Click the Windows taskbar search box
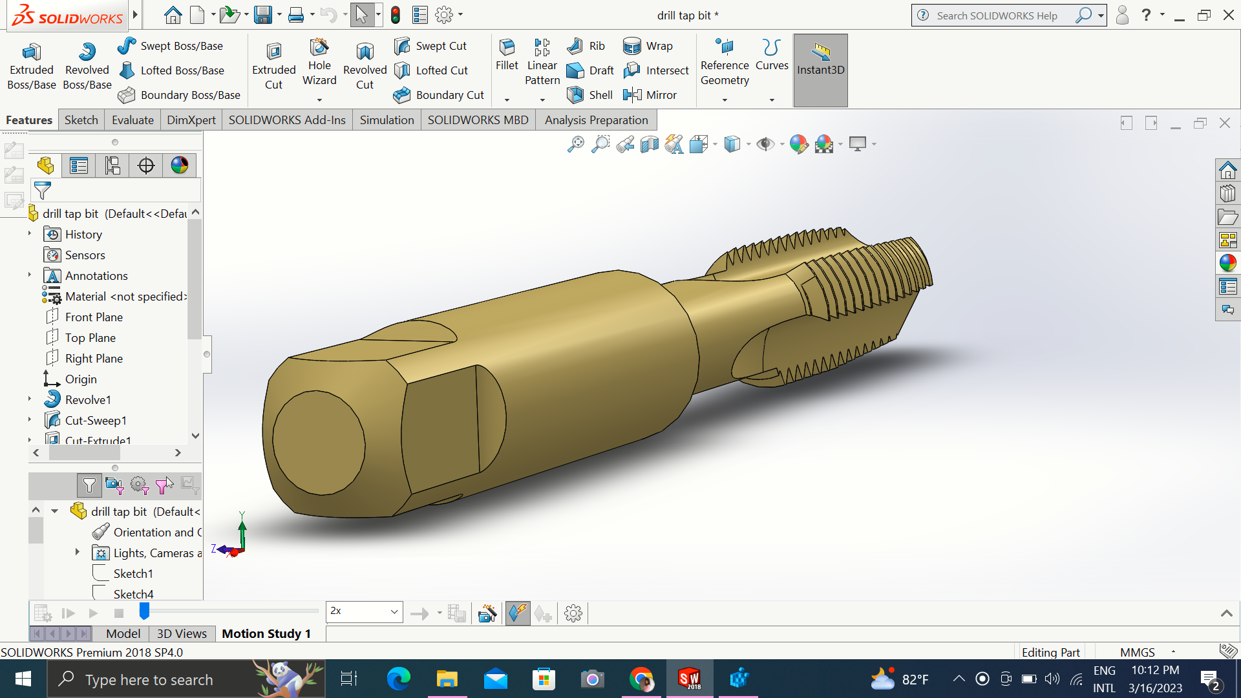 pos(186,679)
